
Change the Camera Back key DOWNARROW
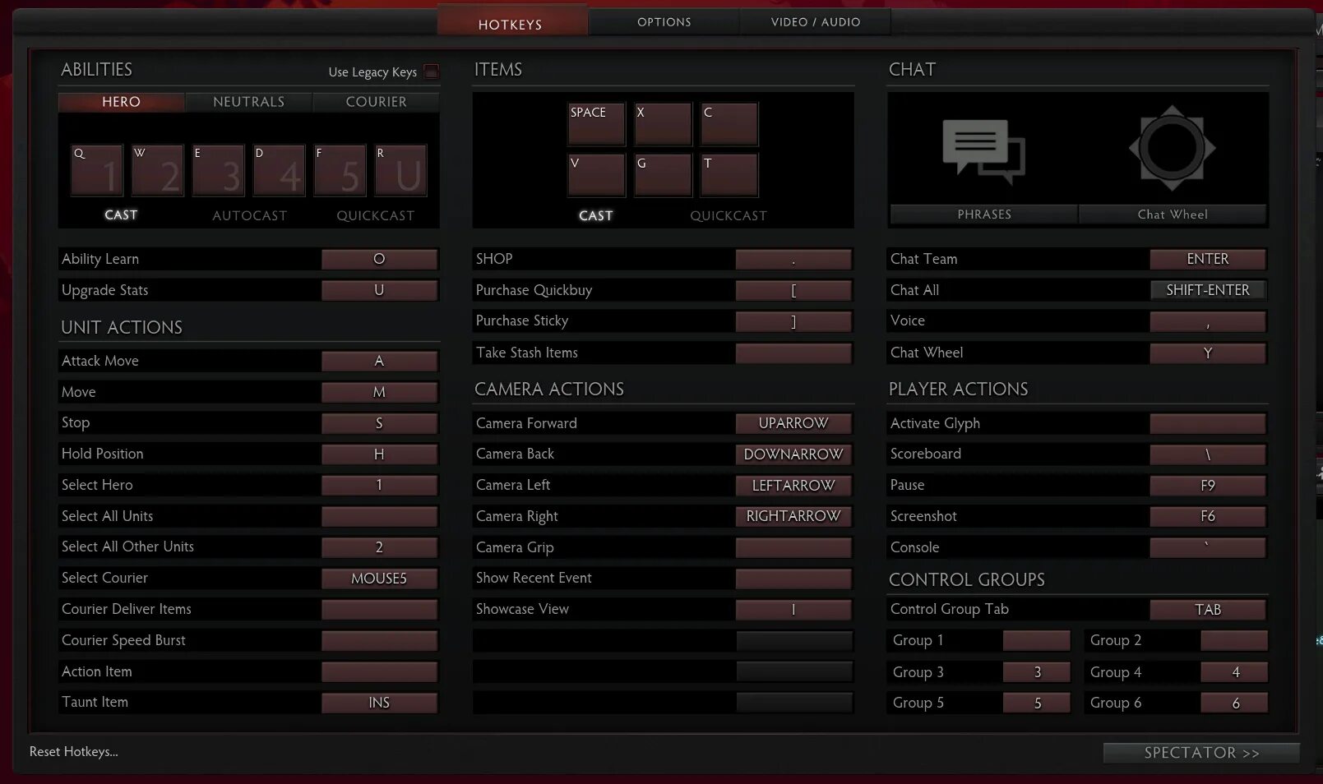pos(793,454)
